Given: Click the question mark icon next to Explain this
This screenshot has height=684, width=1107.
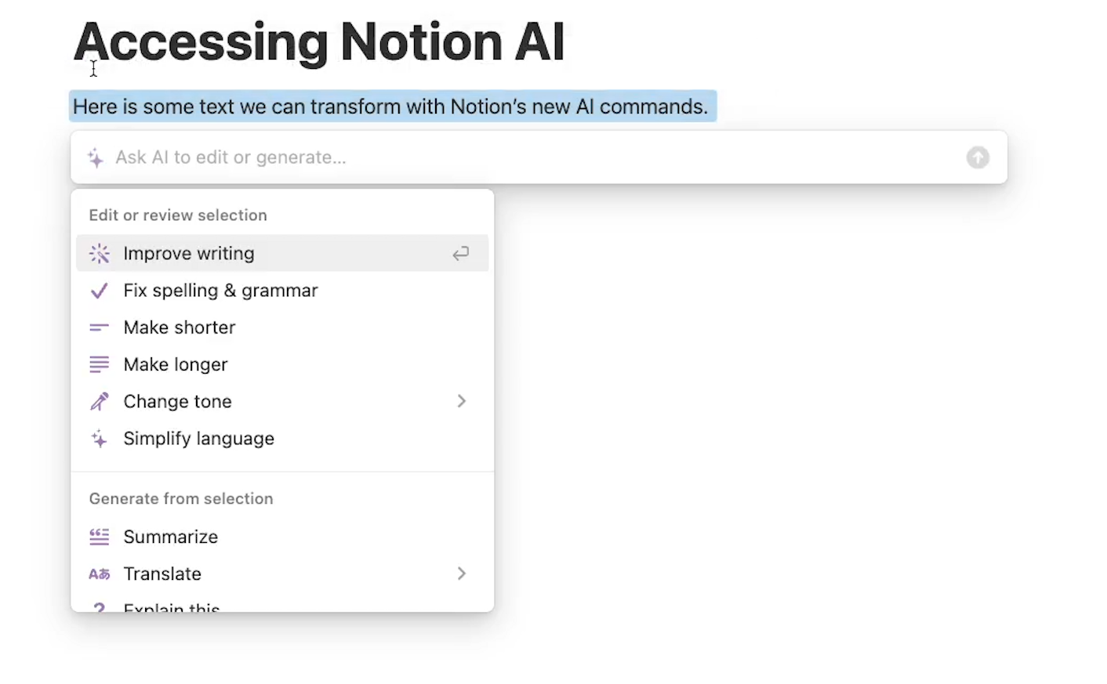Looking at the screenshot, I should click(x=100, y=607).
